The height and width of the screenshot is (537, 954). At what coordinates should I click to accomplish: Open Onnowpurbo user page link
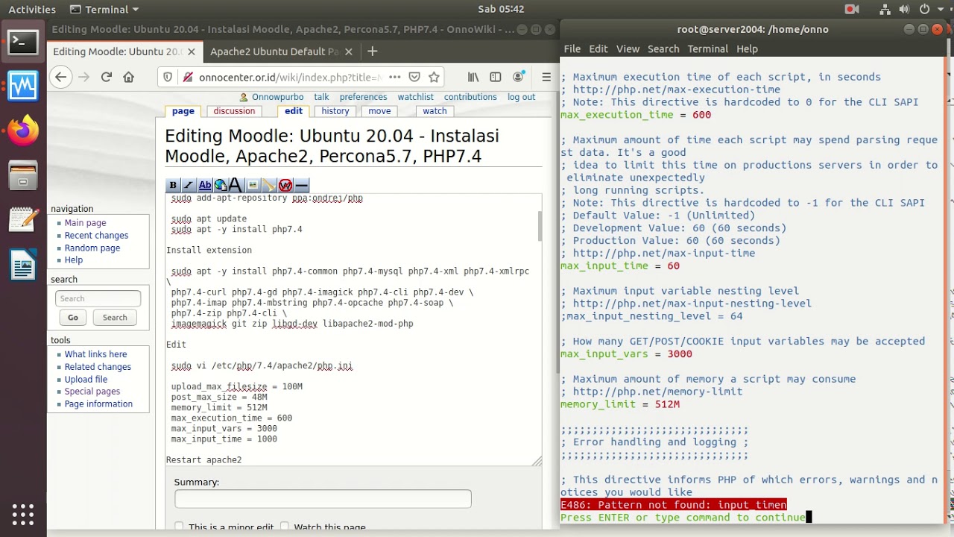pyautogui.click(x=277, y=97)
